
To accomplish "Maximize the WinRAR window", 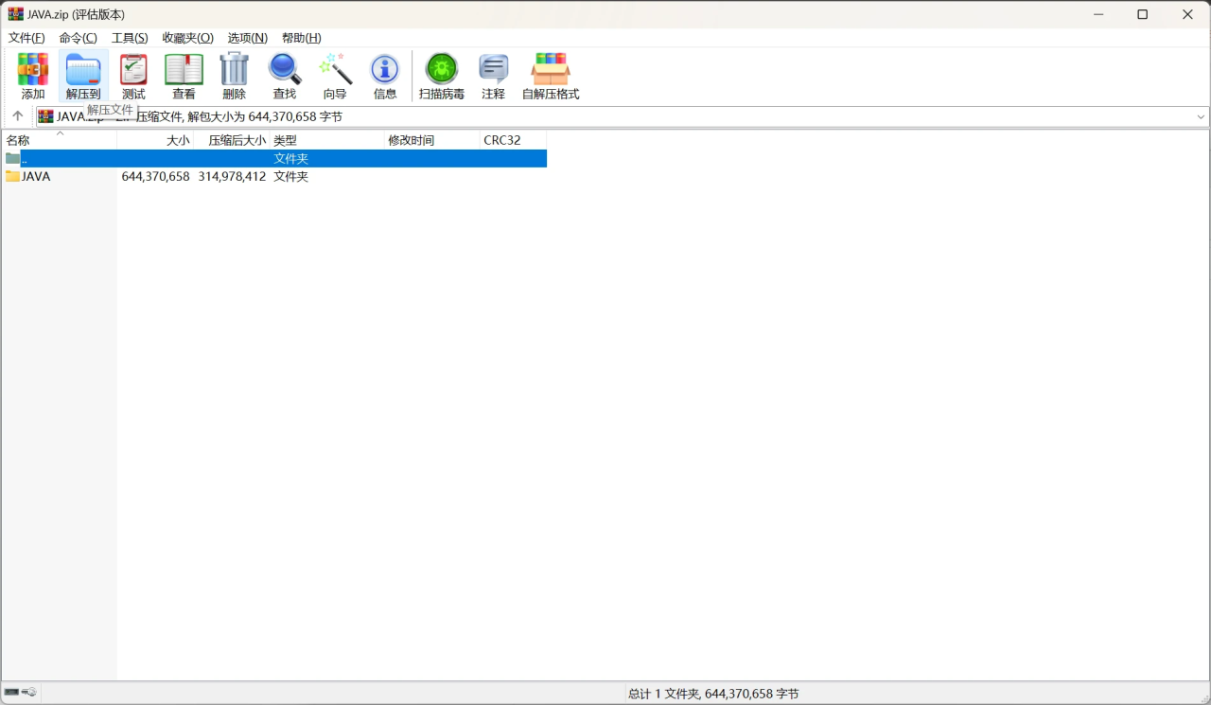I will point(1143,14).
